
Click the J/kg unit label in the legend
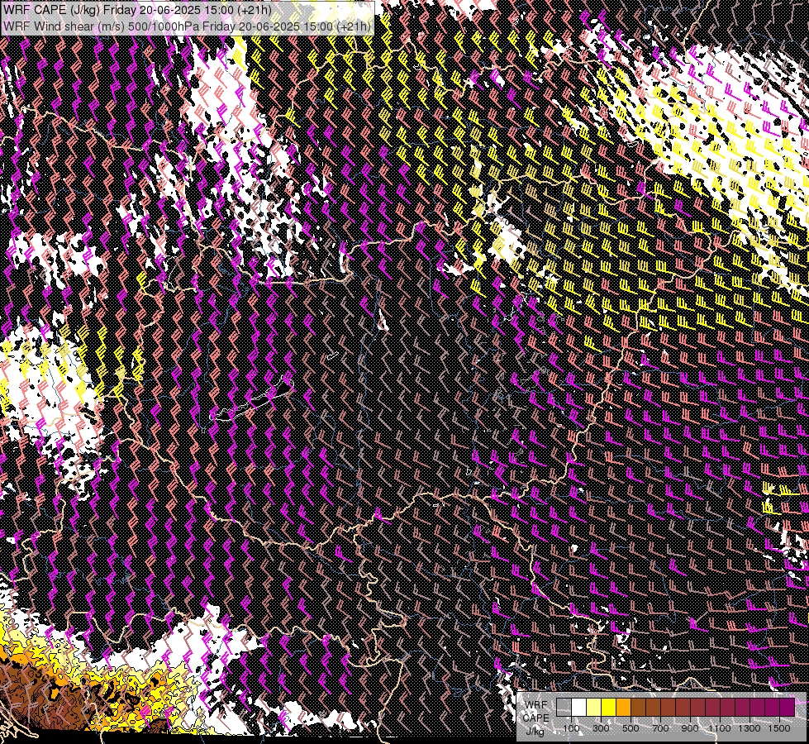pos(535,732)
